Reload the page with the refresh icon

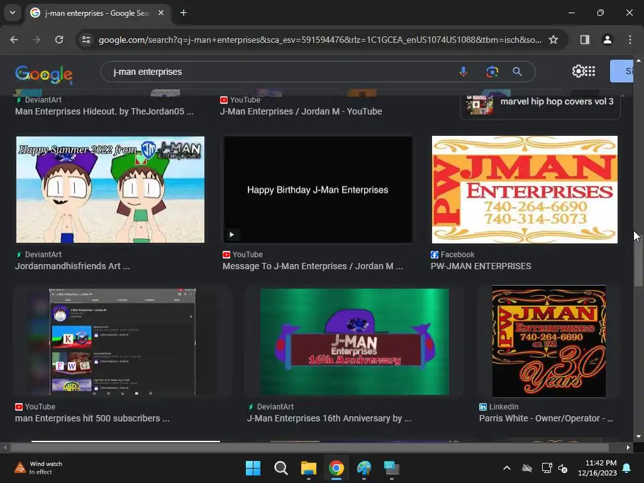pos(59,40)
